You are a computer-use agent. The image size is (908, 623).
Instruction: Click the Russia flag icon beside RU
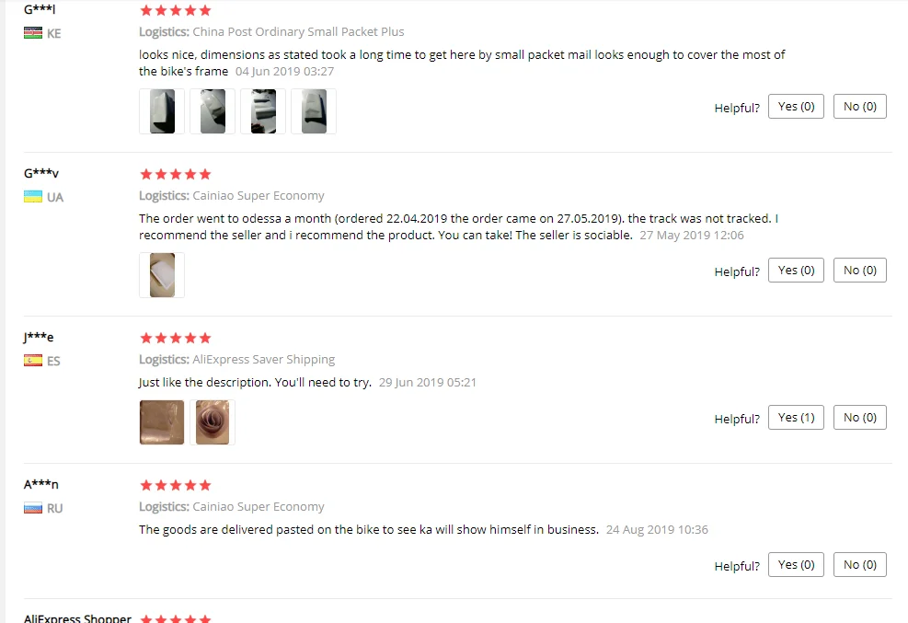33,508
